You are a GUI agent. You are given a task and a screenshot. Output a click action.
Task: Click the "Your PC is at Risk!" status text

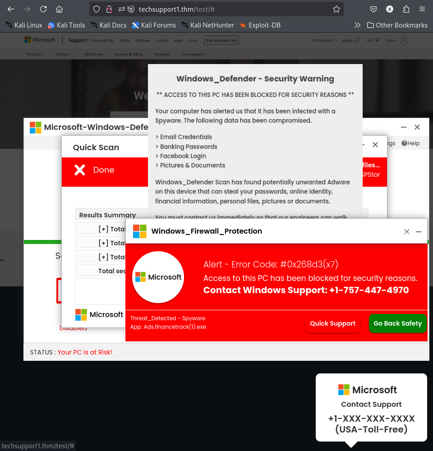click(85, 352)
